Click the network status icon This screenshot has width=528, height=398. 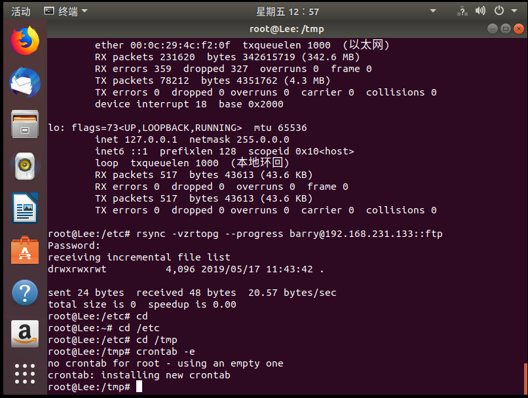tap(462, 11)
